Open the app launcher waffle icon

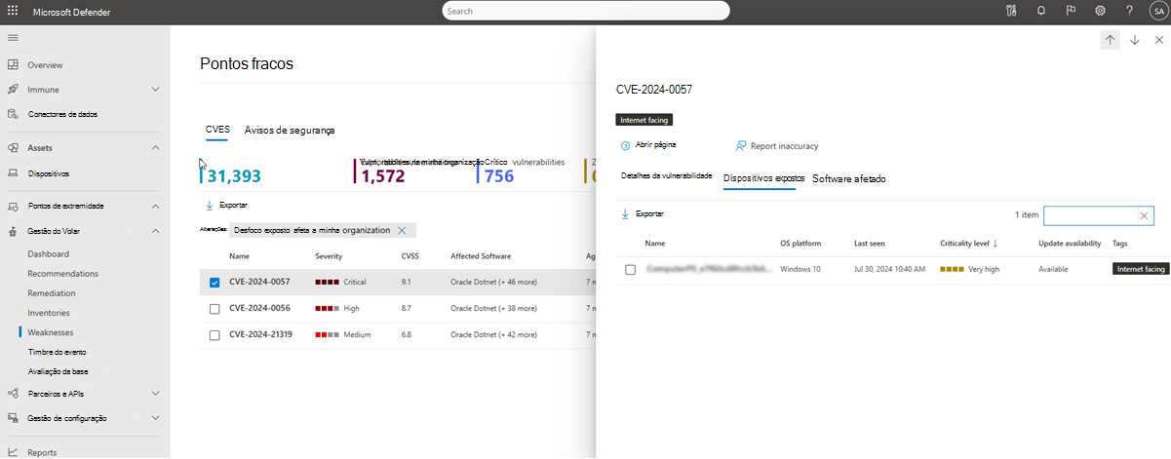14,11
